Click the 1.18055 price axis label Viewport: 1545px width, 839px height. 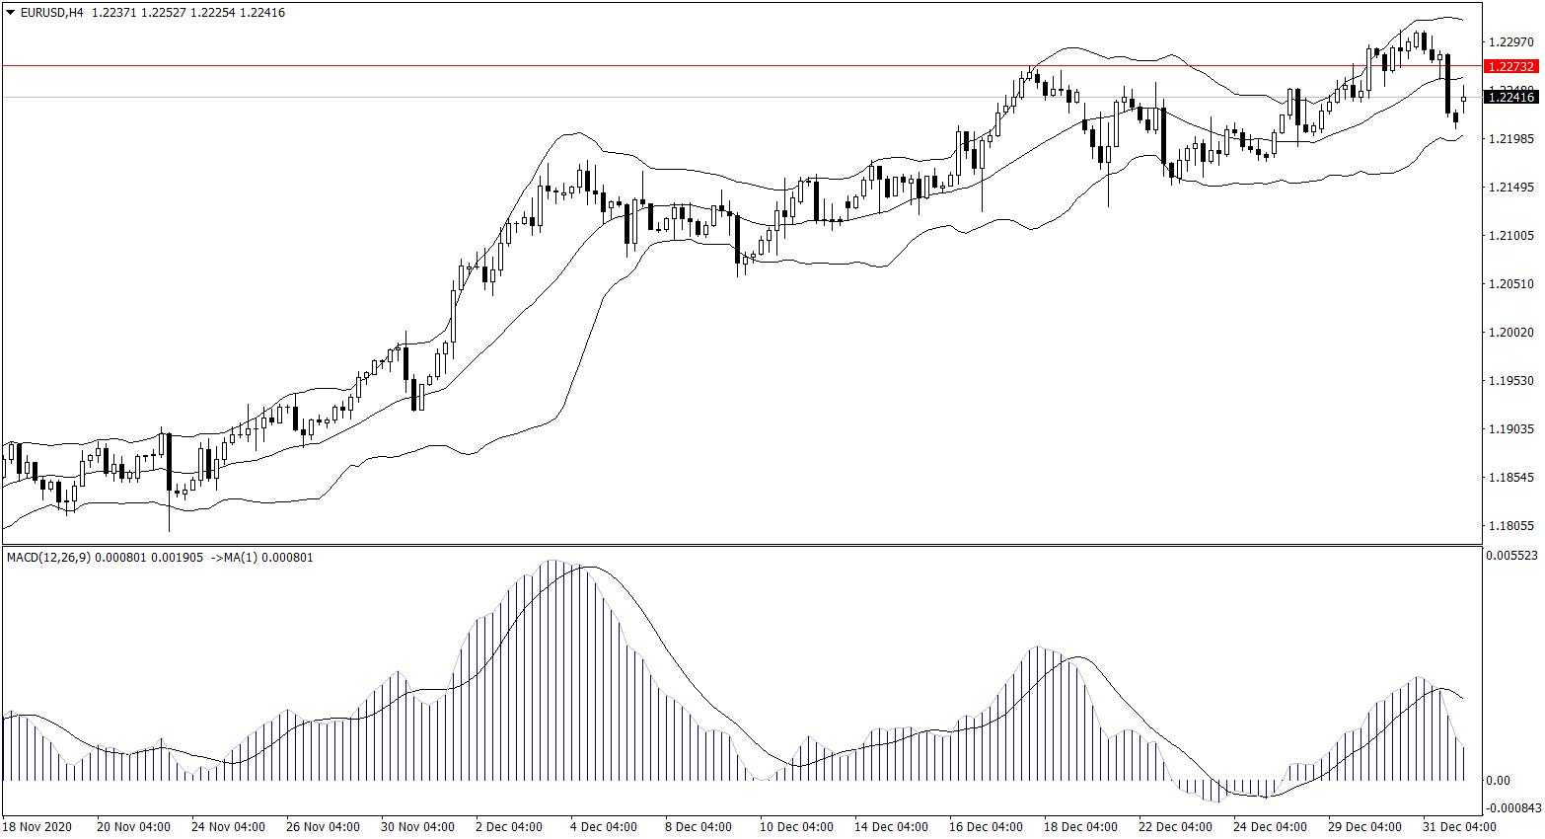pyautogui.click(x=1510, y=525)
